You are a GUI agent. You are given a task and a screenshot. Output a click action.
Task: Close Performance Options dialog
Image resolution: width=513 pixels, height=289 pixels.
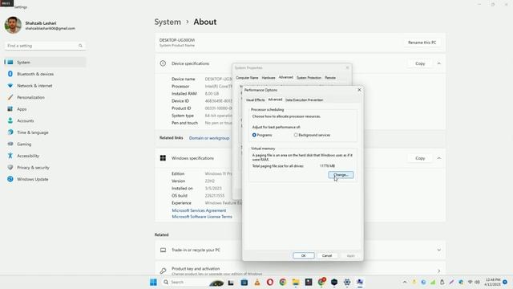[x=359, y=90]
